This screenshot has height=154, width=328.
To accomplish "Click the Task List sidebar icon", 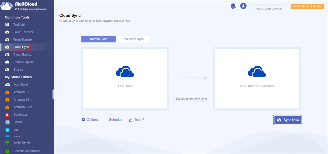I will (7, 24).
